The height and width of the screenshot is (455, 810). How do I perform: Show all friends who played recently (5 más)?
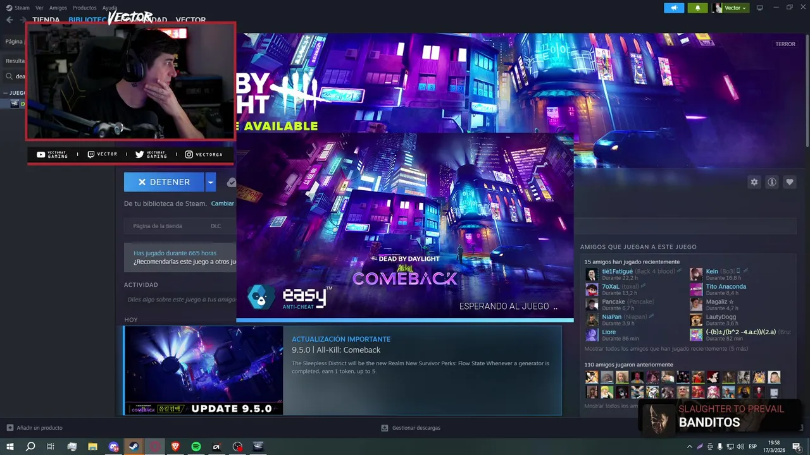click(666, 348)
